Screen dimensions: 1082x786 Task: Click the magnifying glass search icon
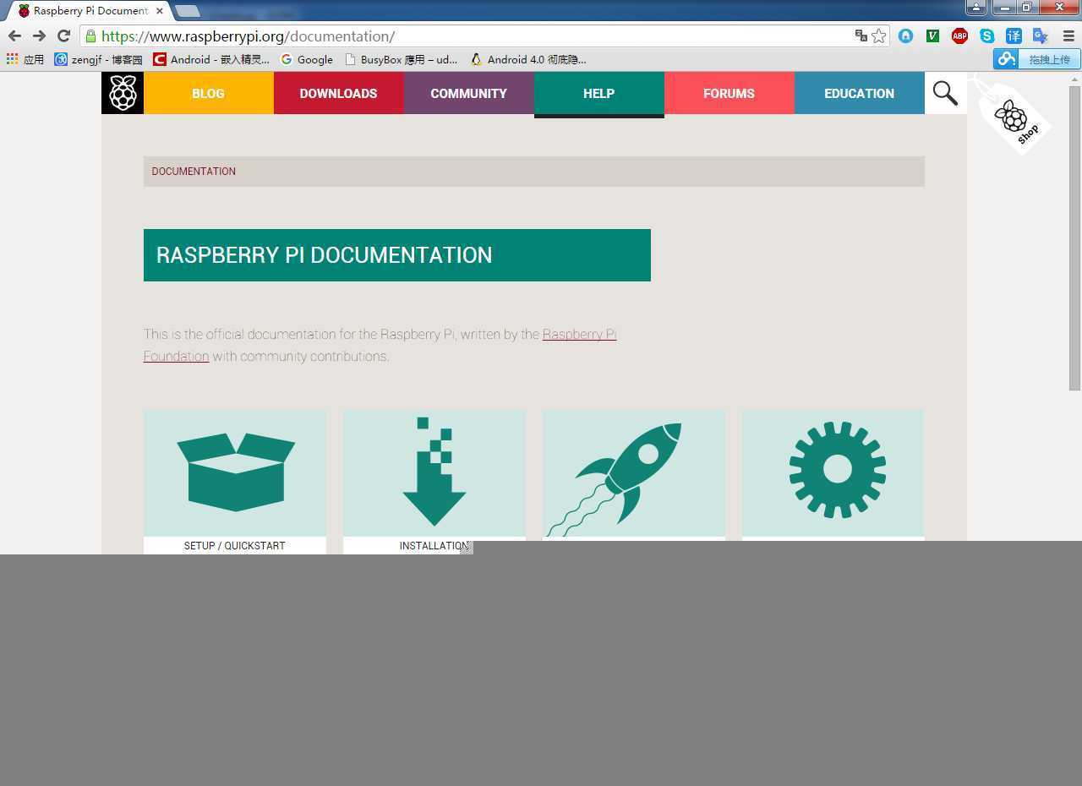945,93
